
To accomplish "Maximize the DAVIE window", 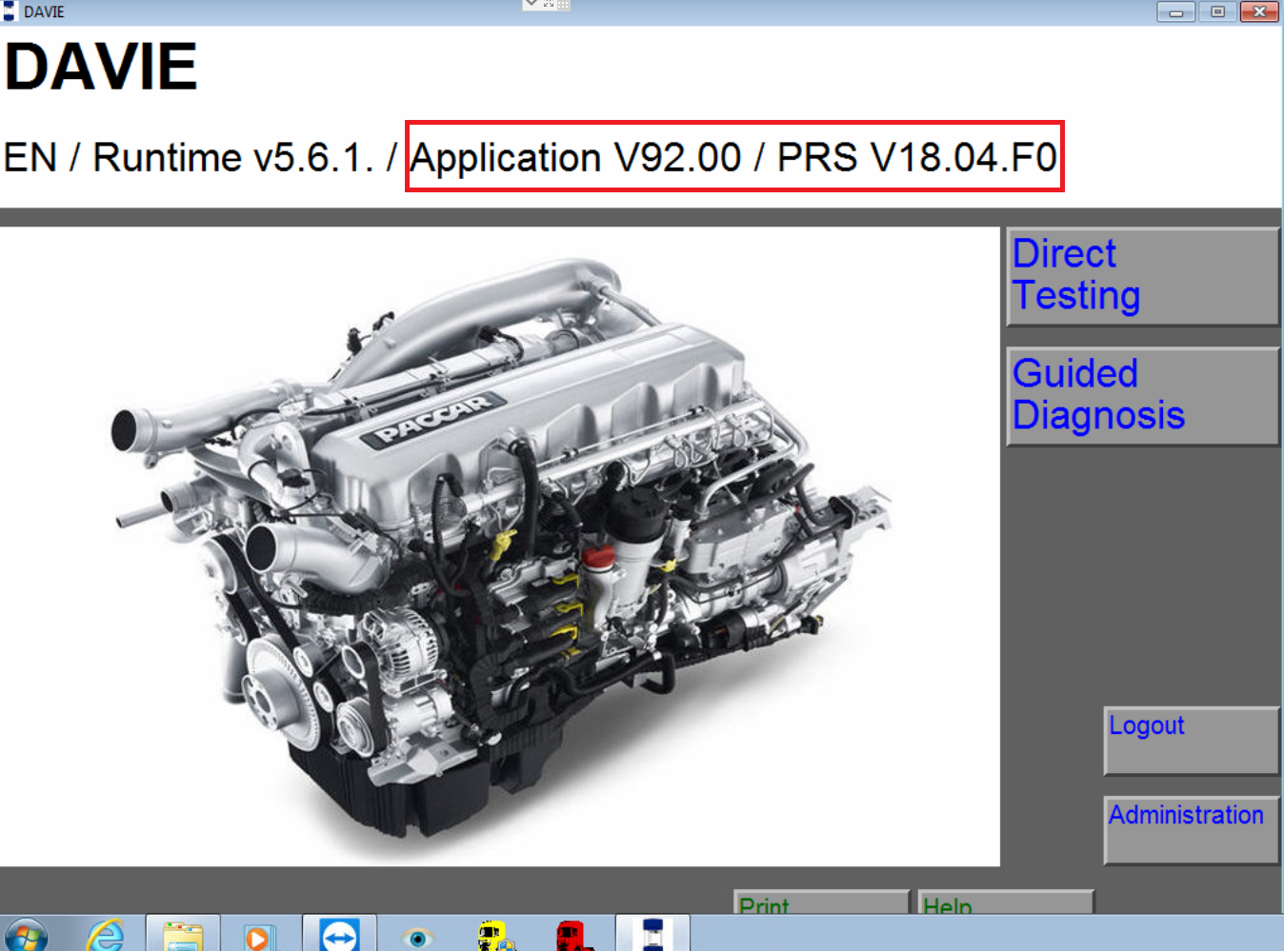I will [x=1217, y=11].
